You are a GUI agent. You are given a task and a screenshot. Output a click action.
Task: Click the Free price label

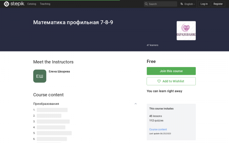pos(151,61)
